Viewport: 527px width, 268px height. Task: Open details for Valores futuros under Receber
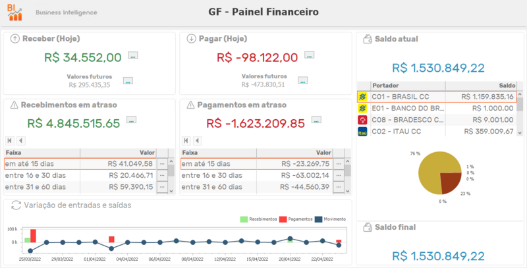pos(128,81)
